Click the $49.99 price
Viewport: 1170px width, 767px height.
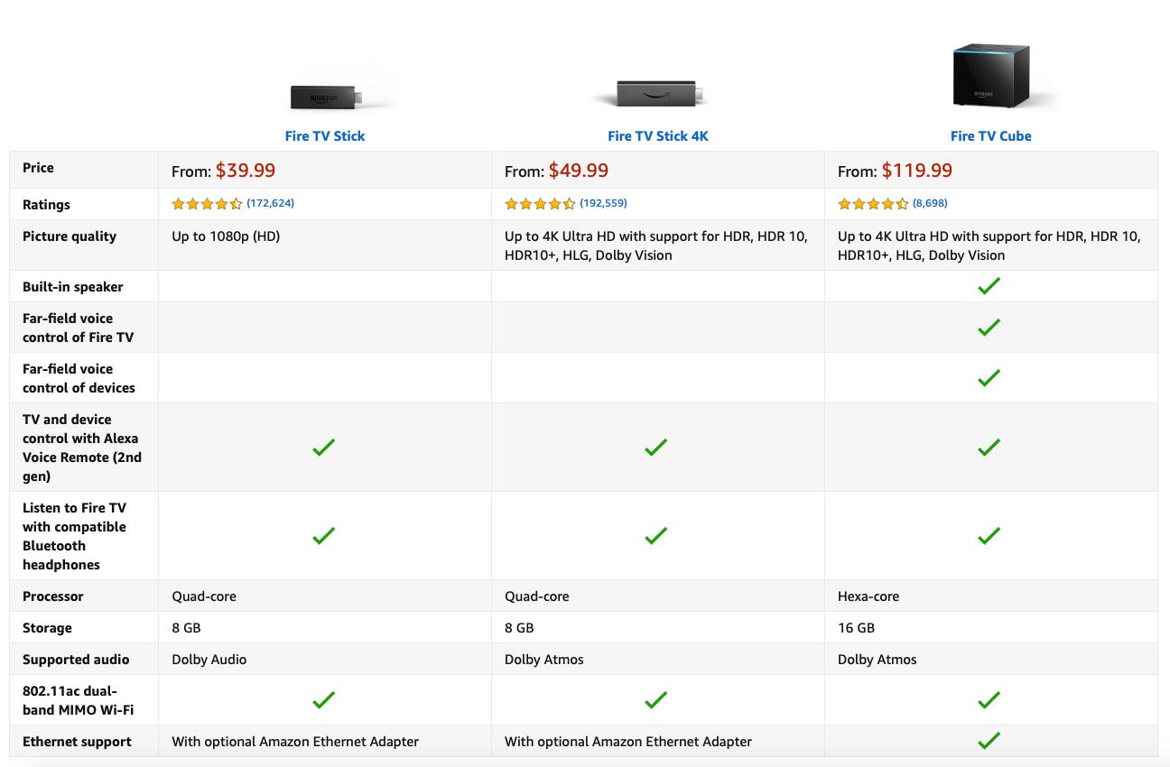click(579, 171)
